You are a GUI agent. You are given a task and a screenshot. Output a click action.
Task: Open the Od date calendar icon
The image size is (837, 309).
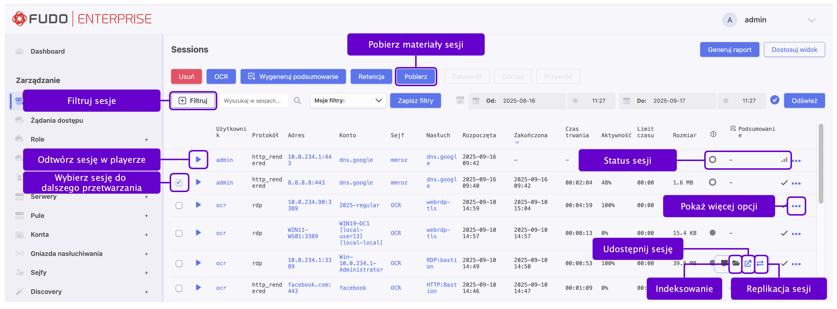[x=476, y=101]
